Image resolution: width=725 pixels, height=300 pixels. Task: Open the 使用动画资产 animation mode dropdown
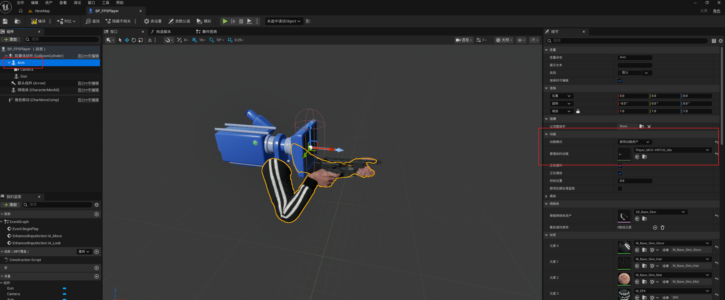pyautogui.click(x=635, y=142)
